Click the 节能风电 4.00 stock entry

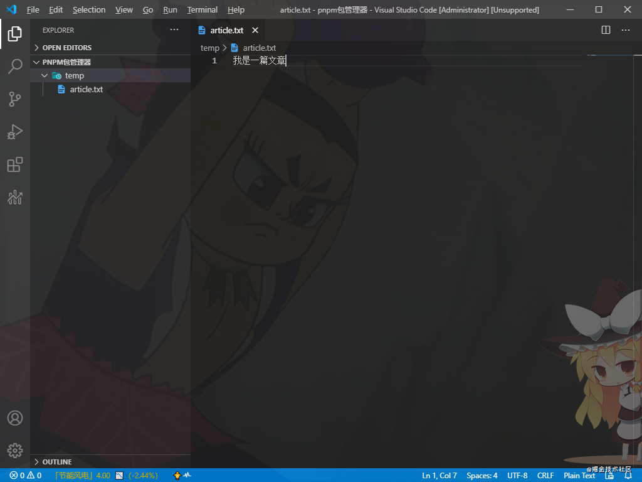[x=82, y=476]
